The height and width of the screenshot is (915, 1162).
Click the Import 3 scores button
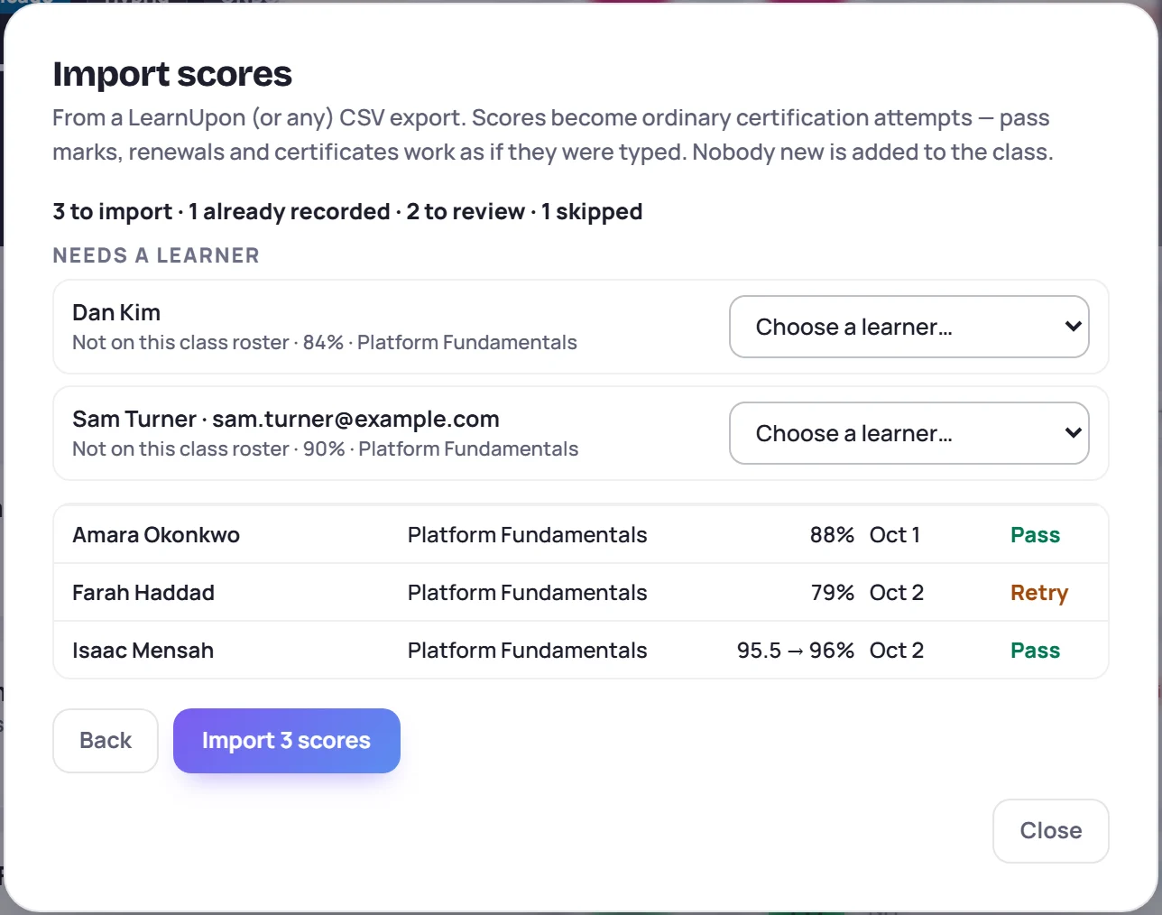(x=286, y=741)
